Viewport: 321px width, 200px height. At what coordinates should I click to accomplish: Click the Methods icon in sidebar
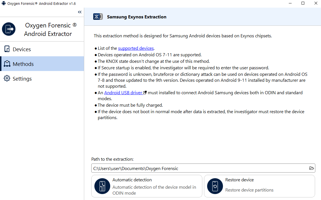(7, 64)
